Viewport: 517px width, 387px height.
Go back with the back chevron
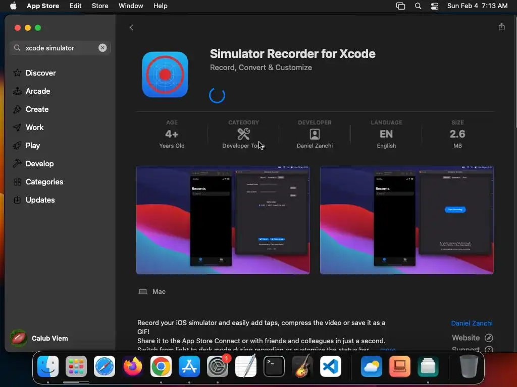pyautogui.click(x=131, y=28)
